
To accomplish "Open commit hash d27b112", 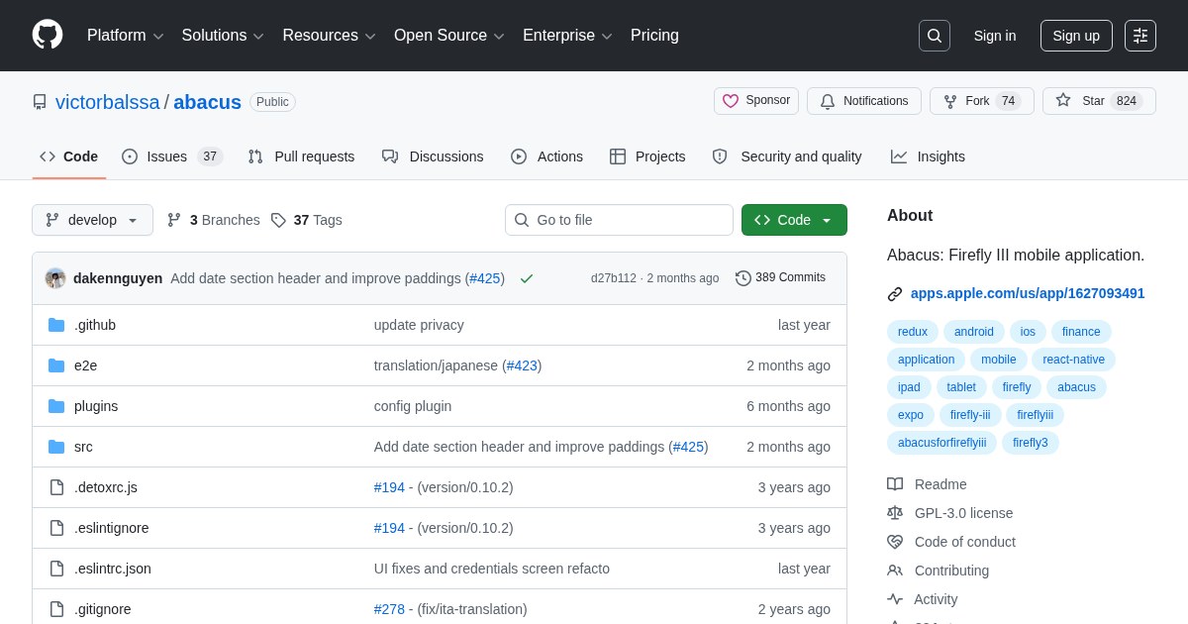I will pos(614,278).
